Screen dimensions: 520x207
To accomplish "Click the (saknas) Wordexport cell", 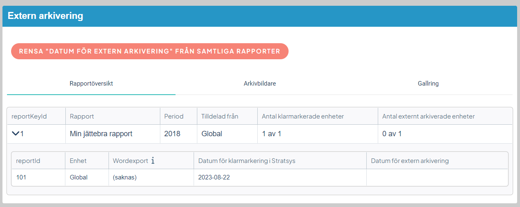I will (151, 177).
